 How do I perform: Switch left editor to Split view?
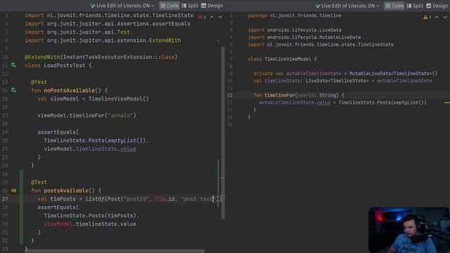click(x=190, y=6)
